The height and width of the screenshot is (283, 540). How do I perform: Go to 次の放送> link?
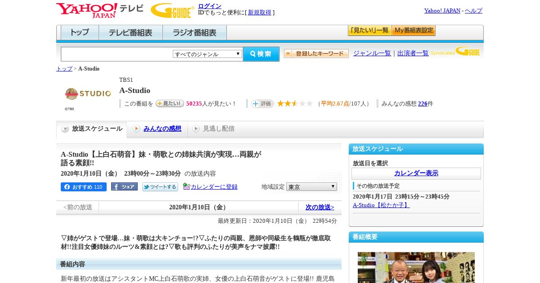click(x=320, y=208)
